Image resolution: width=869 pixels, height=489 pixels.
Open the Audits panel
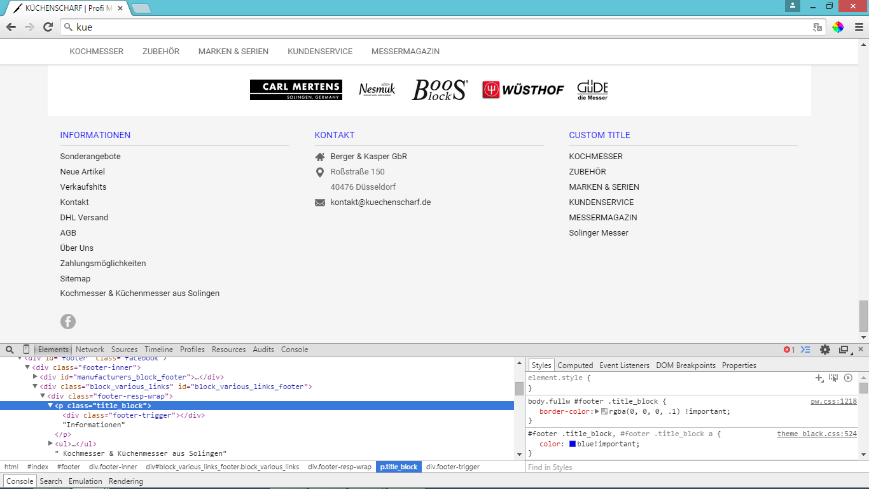coord(263,350)
